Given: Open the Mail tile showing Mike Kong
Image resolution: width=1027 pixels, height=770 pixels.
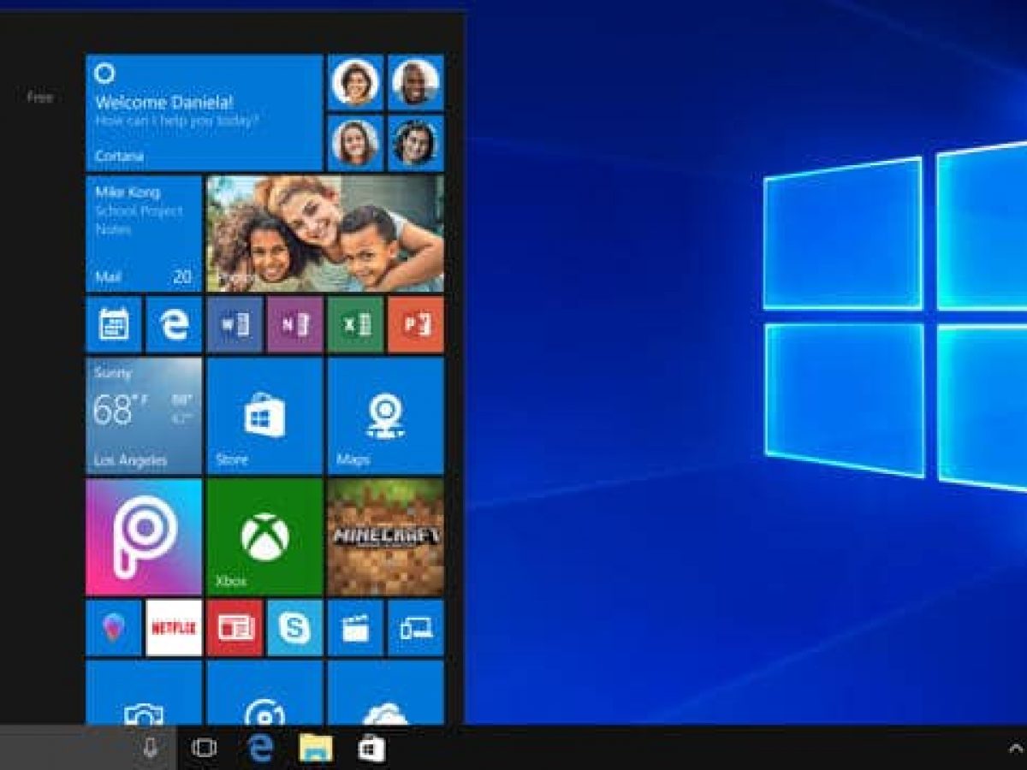Looking at the screenshot, I should pos(144,234).
